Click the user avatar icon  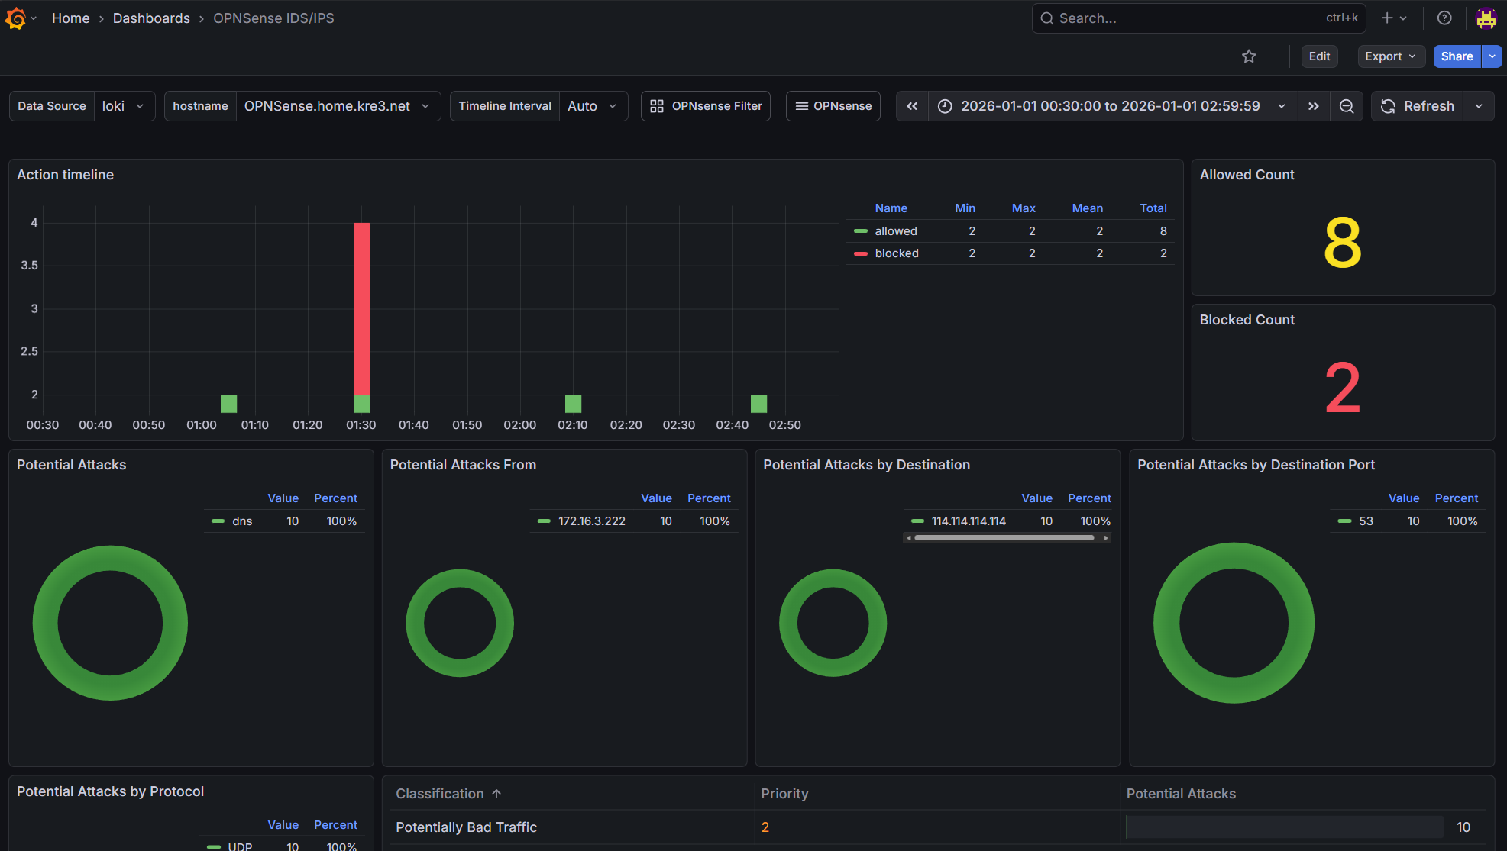[x=1486, y=18]
